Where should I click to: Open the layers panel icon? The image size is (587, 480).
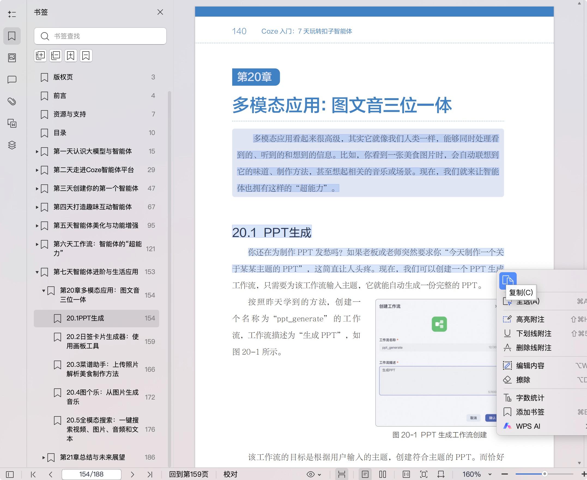coord(12,145)
